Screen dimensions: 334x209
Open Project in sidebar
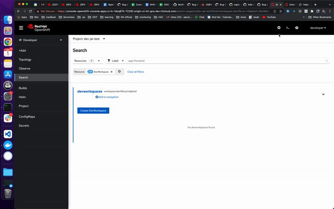pos(42,106)
